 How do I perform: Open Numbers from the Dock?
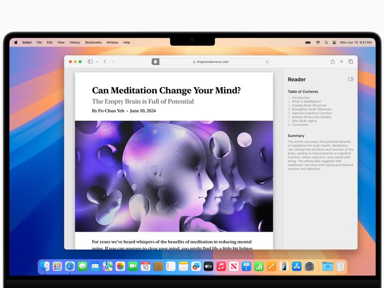pos(259,266)
